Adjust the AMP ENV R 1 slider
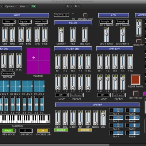This screenshot has height=146, width=146. (100, 62)
